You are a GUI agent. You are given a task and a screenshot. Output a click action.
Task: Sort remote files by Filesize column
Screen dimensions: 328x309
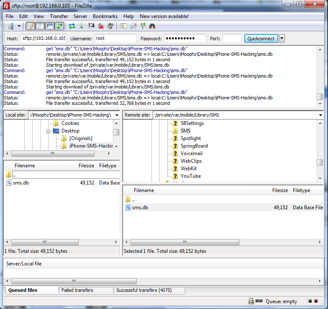pos(273,190)
